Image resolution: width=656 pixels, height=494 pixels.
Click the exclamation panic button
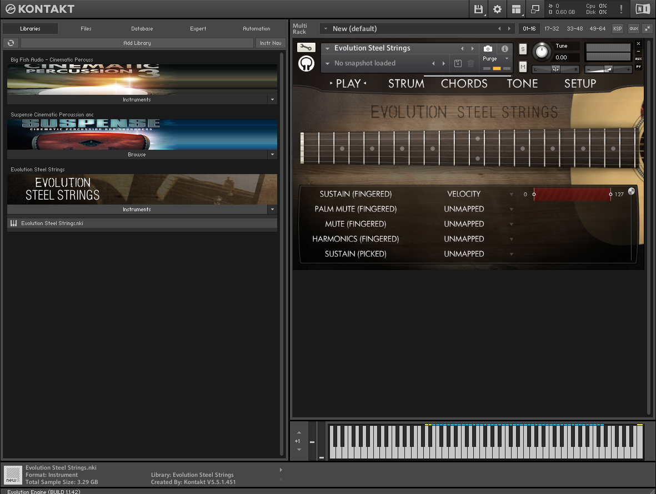click(621, 9)
